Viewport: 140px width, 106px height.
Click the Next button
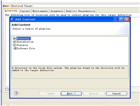tap(71, 93)
